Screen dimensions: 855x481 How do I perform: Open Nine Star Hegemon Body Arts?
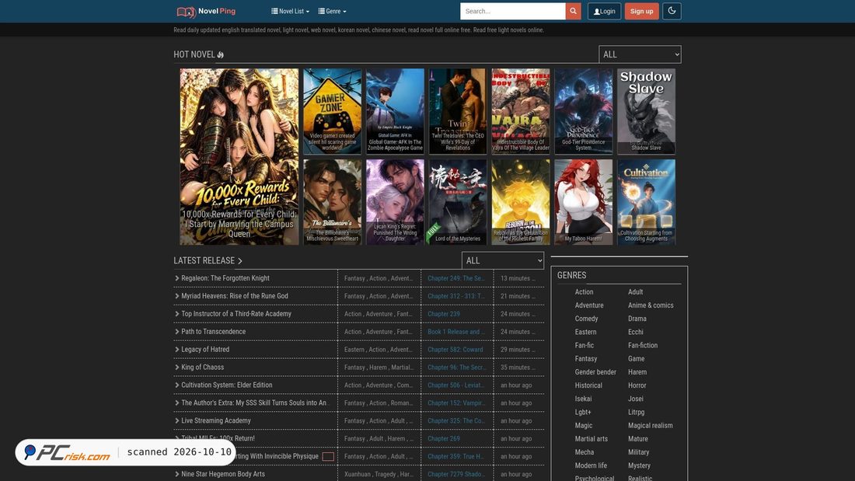point(223,475)
